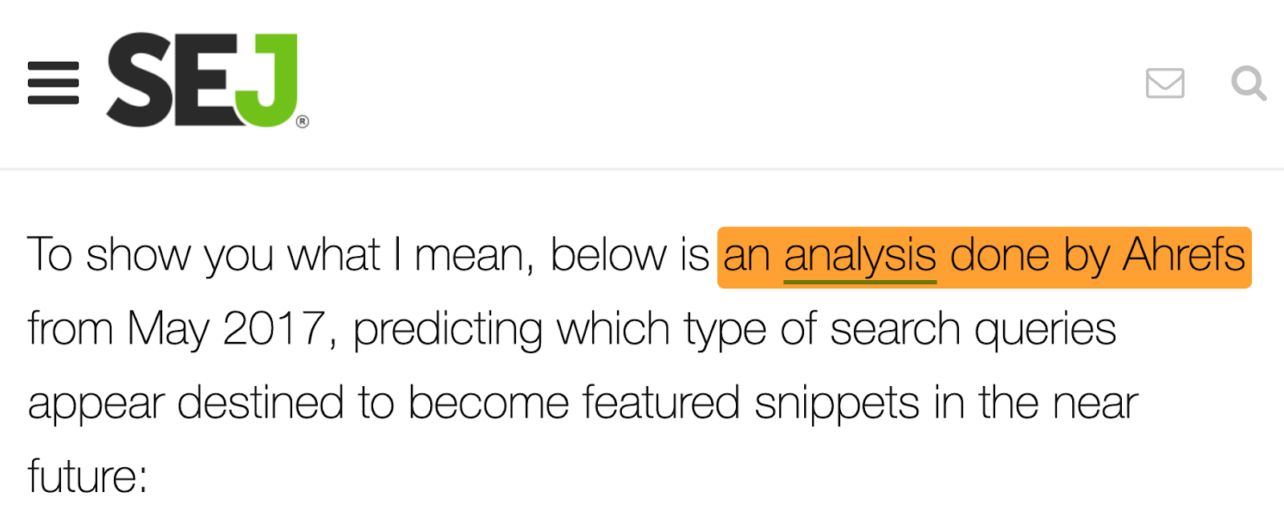Click the dark S letter in logo
Viewport: 1284px width, 529px height.
tap(139, 80)
